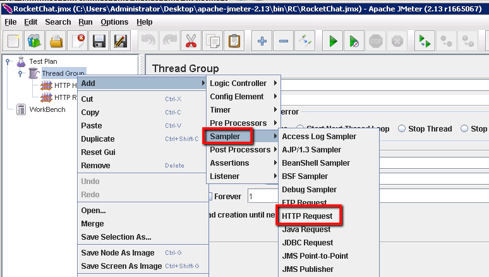Click the Save As toolbar icon
The image size is (489, 277).
coord(121,41)
